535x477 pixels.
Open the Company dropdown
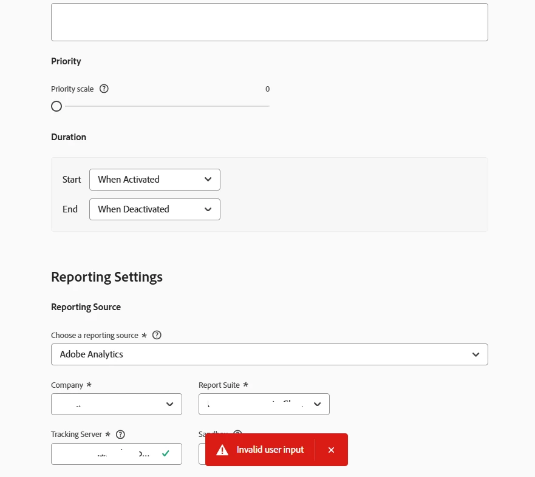tap(117, 404)
